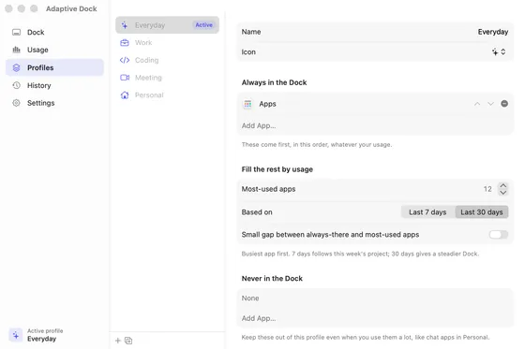Select the Work profile

167,42
